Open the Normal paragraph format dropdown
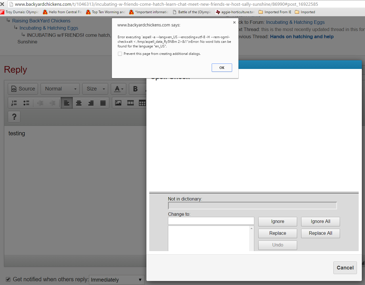The height and width of the screenshot is (285, 365). coord(60,89)
